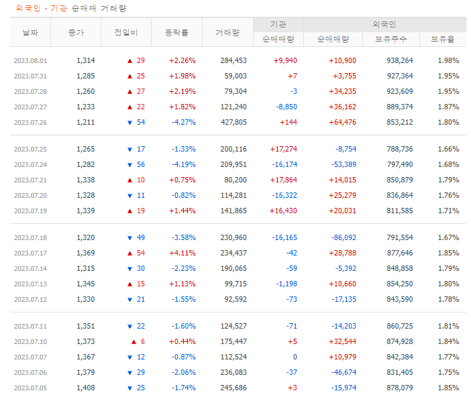Click the 보유율 column header
Image resolution: width=471 pixels, height=397 pixels.
point(443,40)
